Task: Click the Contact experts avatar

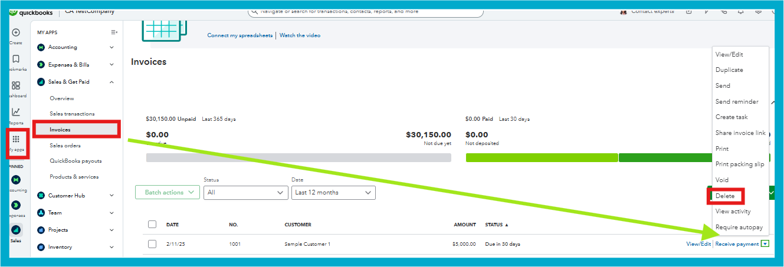Action: click(x=624, y=11)
